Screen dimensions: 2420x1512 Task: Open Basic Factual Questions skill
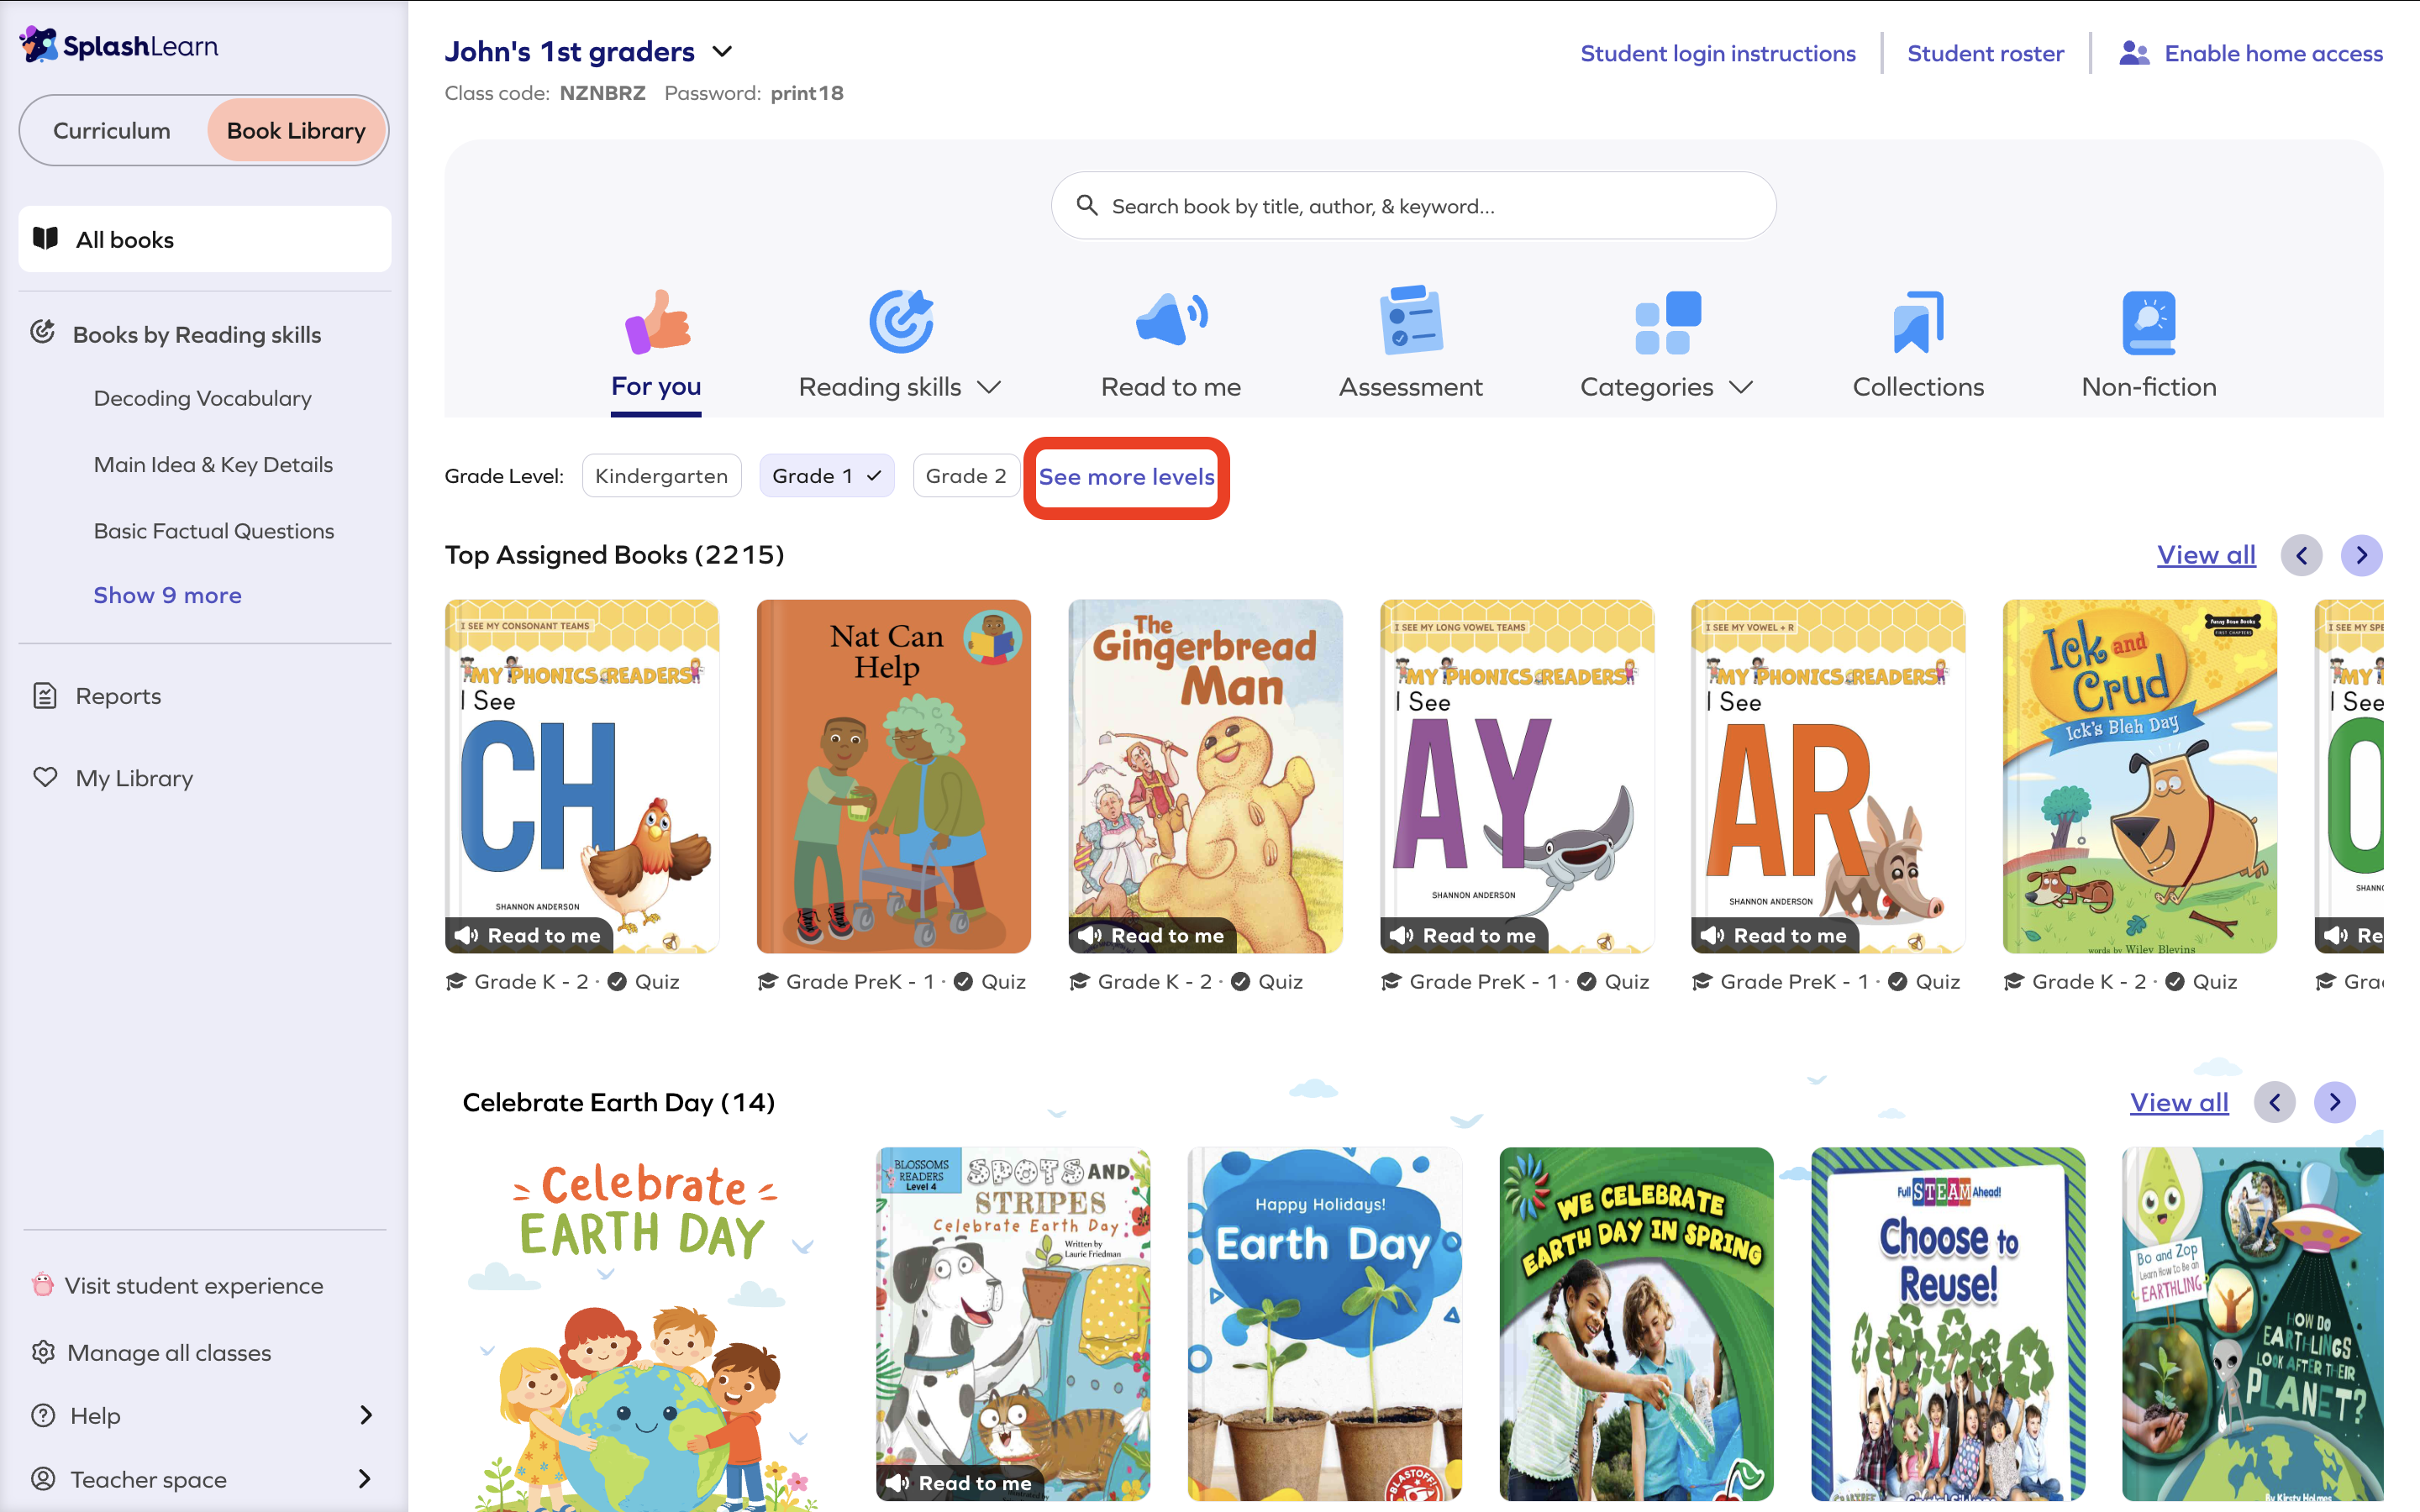214,531
